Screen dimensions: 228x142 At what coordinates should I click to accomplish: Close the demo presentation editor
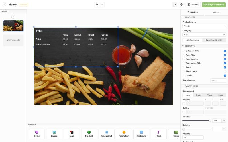pyautogui.click(x=5, y=5)
